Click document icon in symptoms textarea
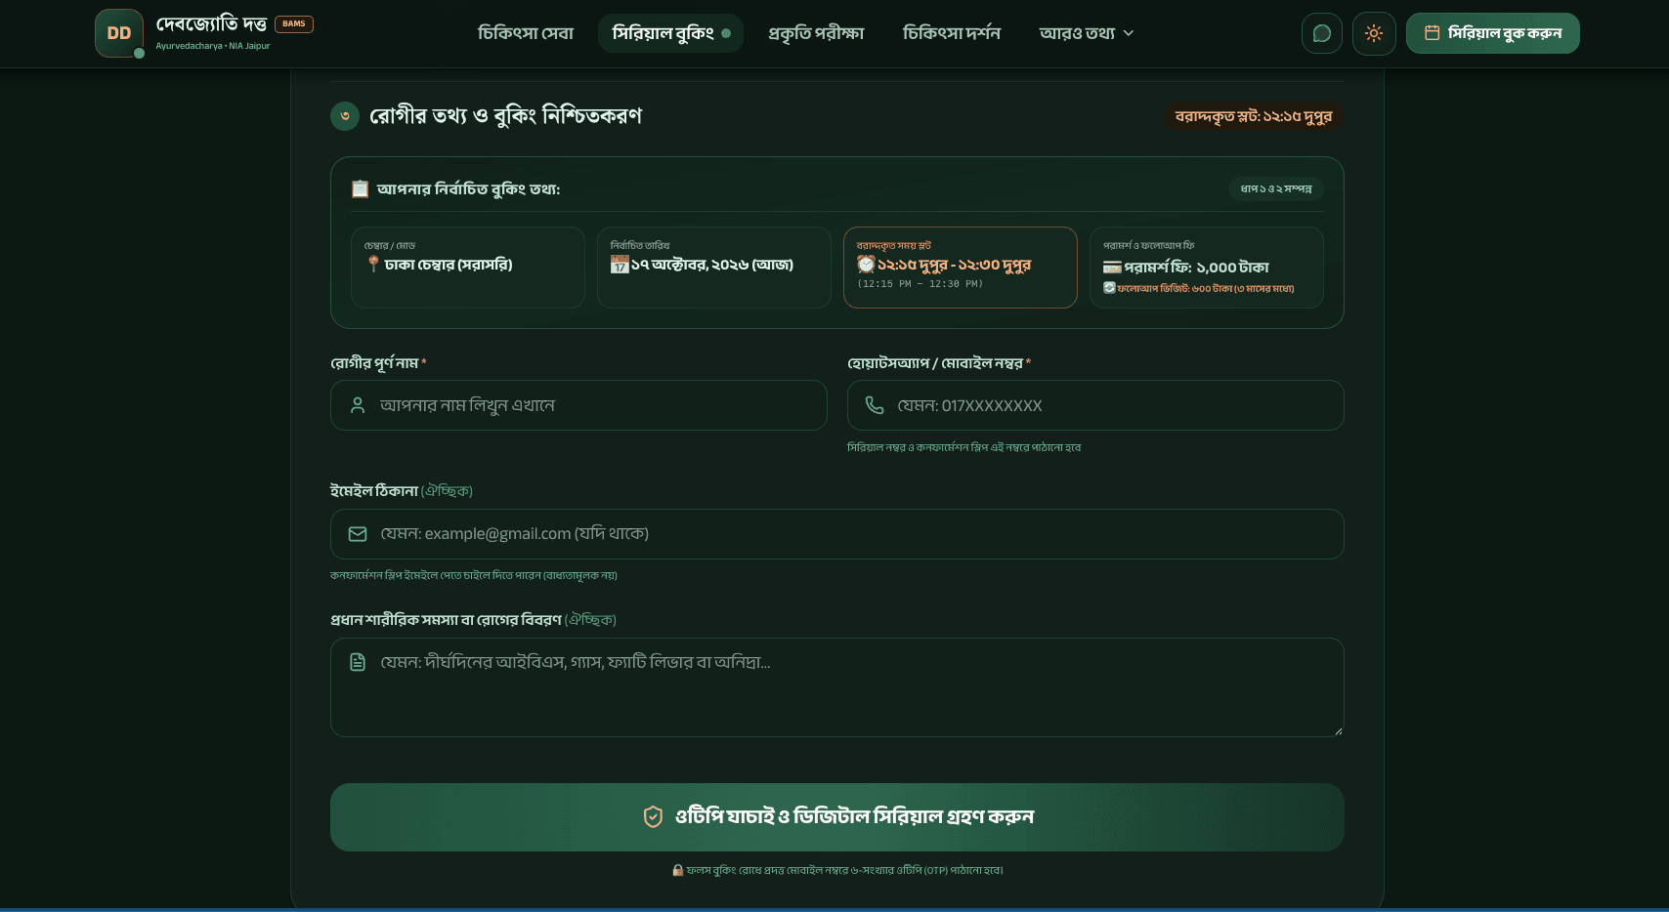Screen dimensions: 1669x912 tap(358, 662)
